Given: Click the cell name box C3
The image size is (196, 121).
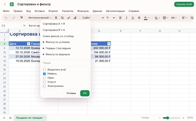Looking at the screenshot, I should 11,26.
